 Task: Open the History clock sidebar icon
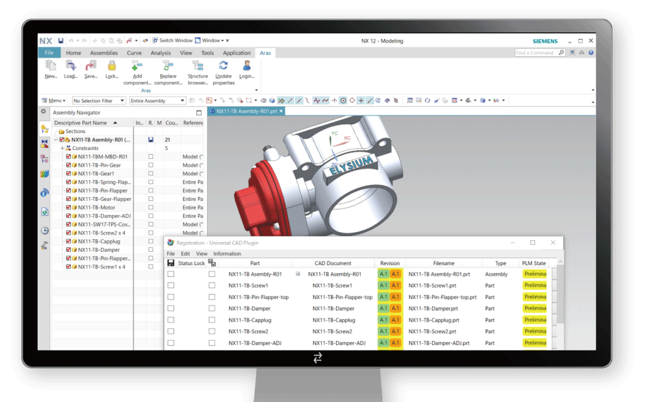[44, 231]
